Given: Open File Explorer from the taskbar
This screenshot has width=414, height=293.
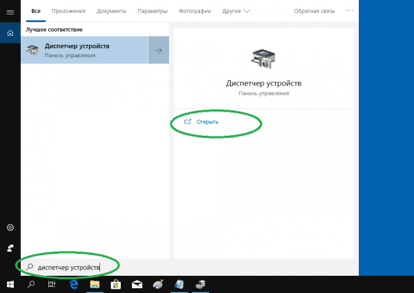Looking at the screenshot, I should [x=95, y=284].
